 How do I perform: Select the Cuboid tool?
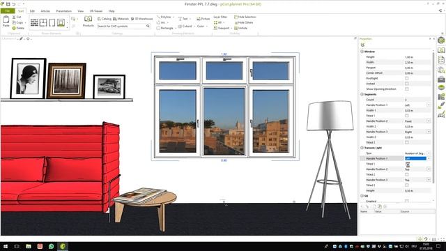(x=185, y=26)
